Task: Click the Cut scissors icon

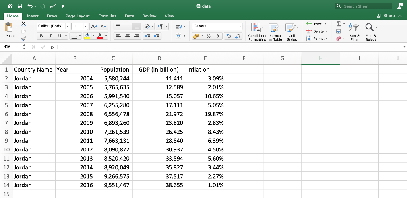Action: click(x=23, y=24)
